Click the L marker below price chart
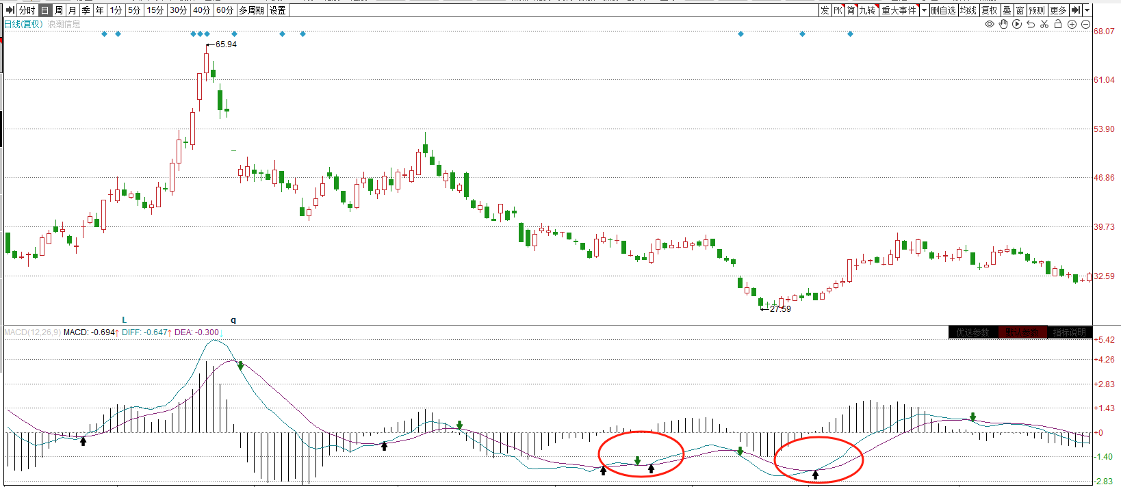Screen dimensions: 1121x487 (125, 320)
